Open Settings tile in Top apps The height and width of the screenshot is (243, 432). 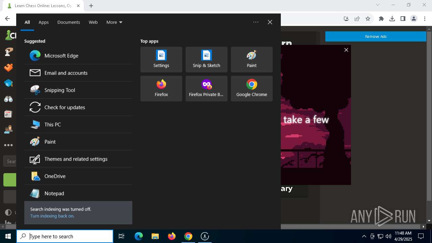[x=161, y=59]
